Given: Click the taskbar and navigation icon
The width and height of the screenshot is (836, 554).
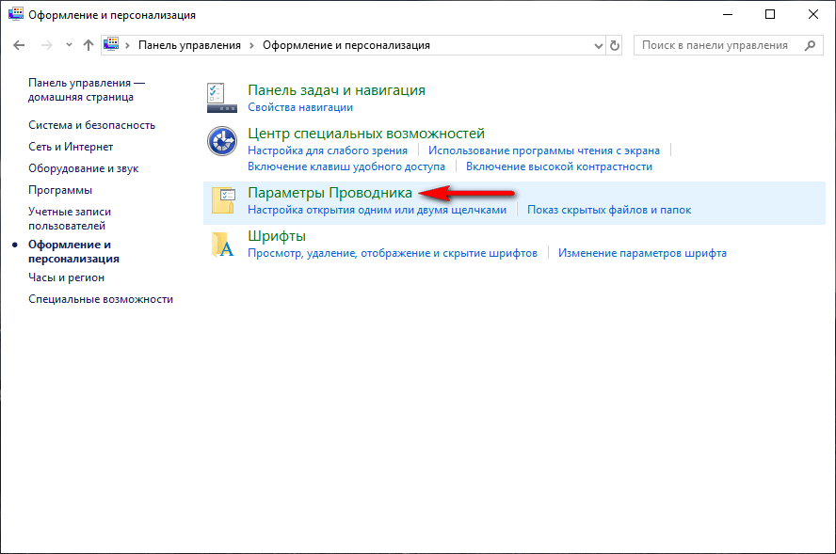Looking at the screenshot, I should tap(222, 98).
